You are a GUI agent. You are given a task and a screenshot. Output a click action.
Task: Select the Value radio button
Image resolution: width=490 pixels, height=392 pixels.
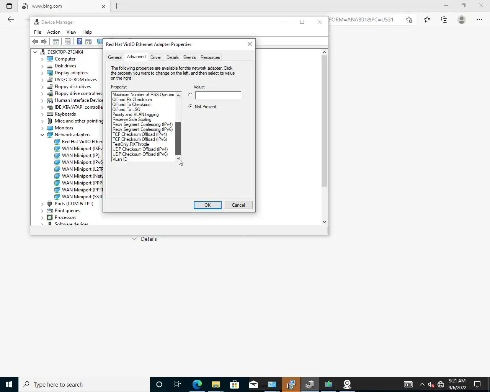pyautogui.click(x=190, y=95)
